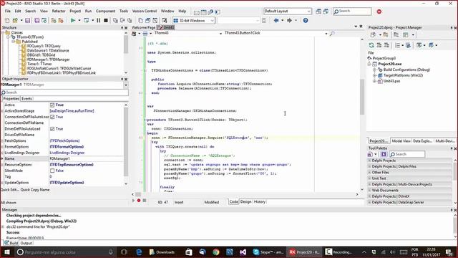Click the LiveBindings Designer property value
The height and width of the screenshot is (258, 458).
67,153
